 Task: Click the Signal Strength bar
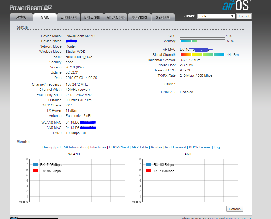(202, 55)
